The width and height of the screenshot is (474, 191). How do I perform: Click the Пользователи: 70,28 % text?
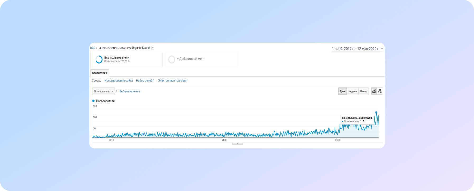pos(117,61)
